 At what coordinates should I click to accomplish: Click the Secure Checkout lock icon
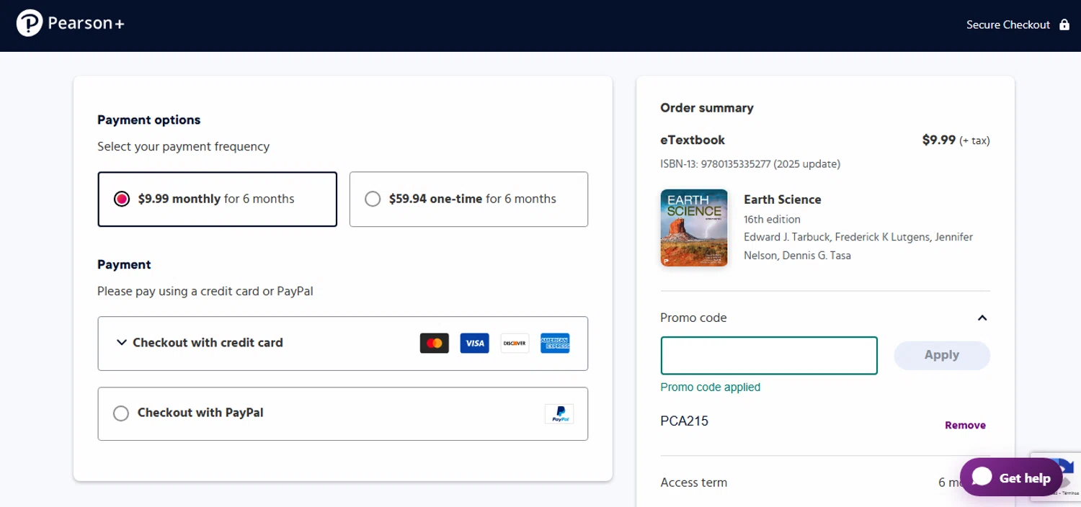(1064, 24)
